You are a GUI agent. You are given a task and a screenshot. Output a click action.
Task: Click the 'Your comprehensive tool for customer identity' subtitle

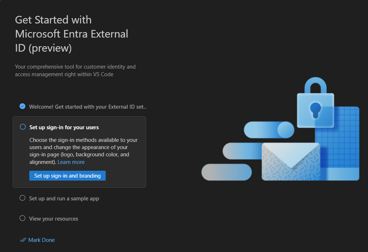(x=75, y=70)
